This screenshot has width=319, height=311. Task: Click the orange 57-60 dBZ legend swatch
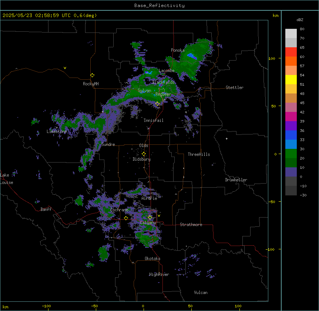point(291,61)
